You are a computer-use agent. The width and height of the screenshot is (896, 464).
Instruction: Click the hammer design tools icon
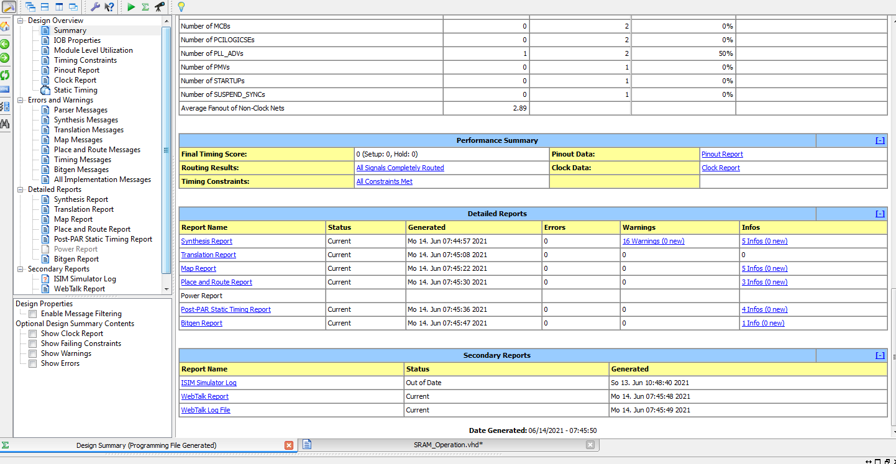click(8, 7)
